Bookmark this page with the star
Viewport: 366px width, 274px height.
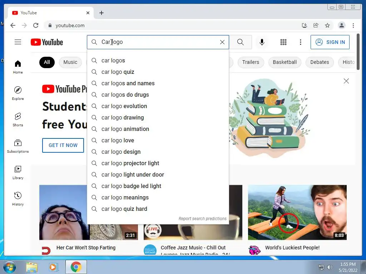pyautogui.click(x=327, y=25)
